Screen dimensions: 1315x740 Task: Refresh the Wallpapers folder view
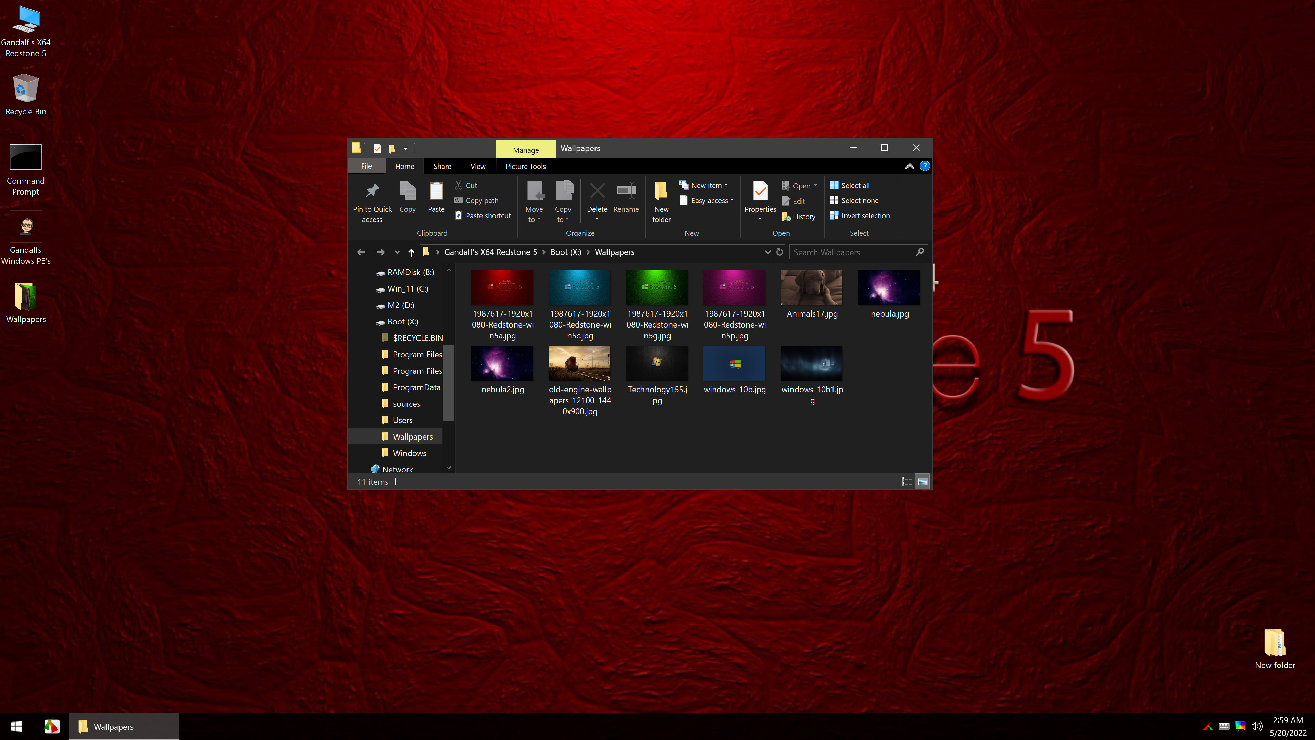[779, 252]
